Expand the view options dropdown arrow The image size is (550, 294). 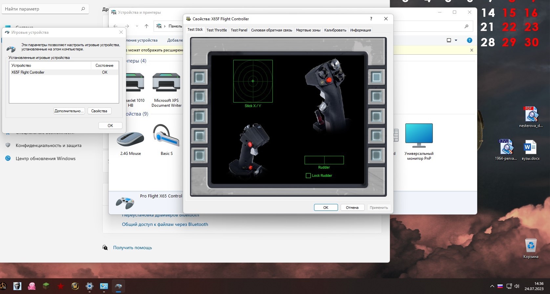pyautogui.click(x=456, y=40)
